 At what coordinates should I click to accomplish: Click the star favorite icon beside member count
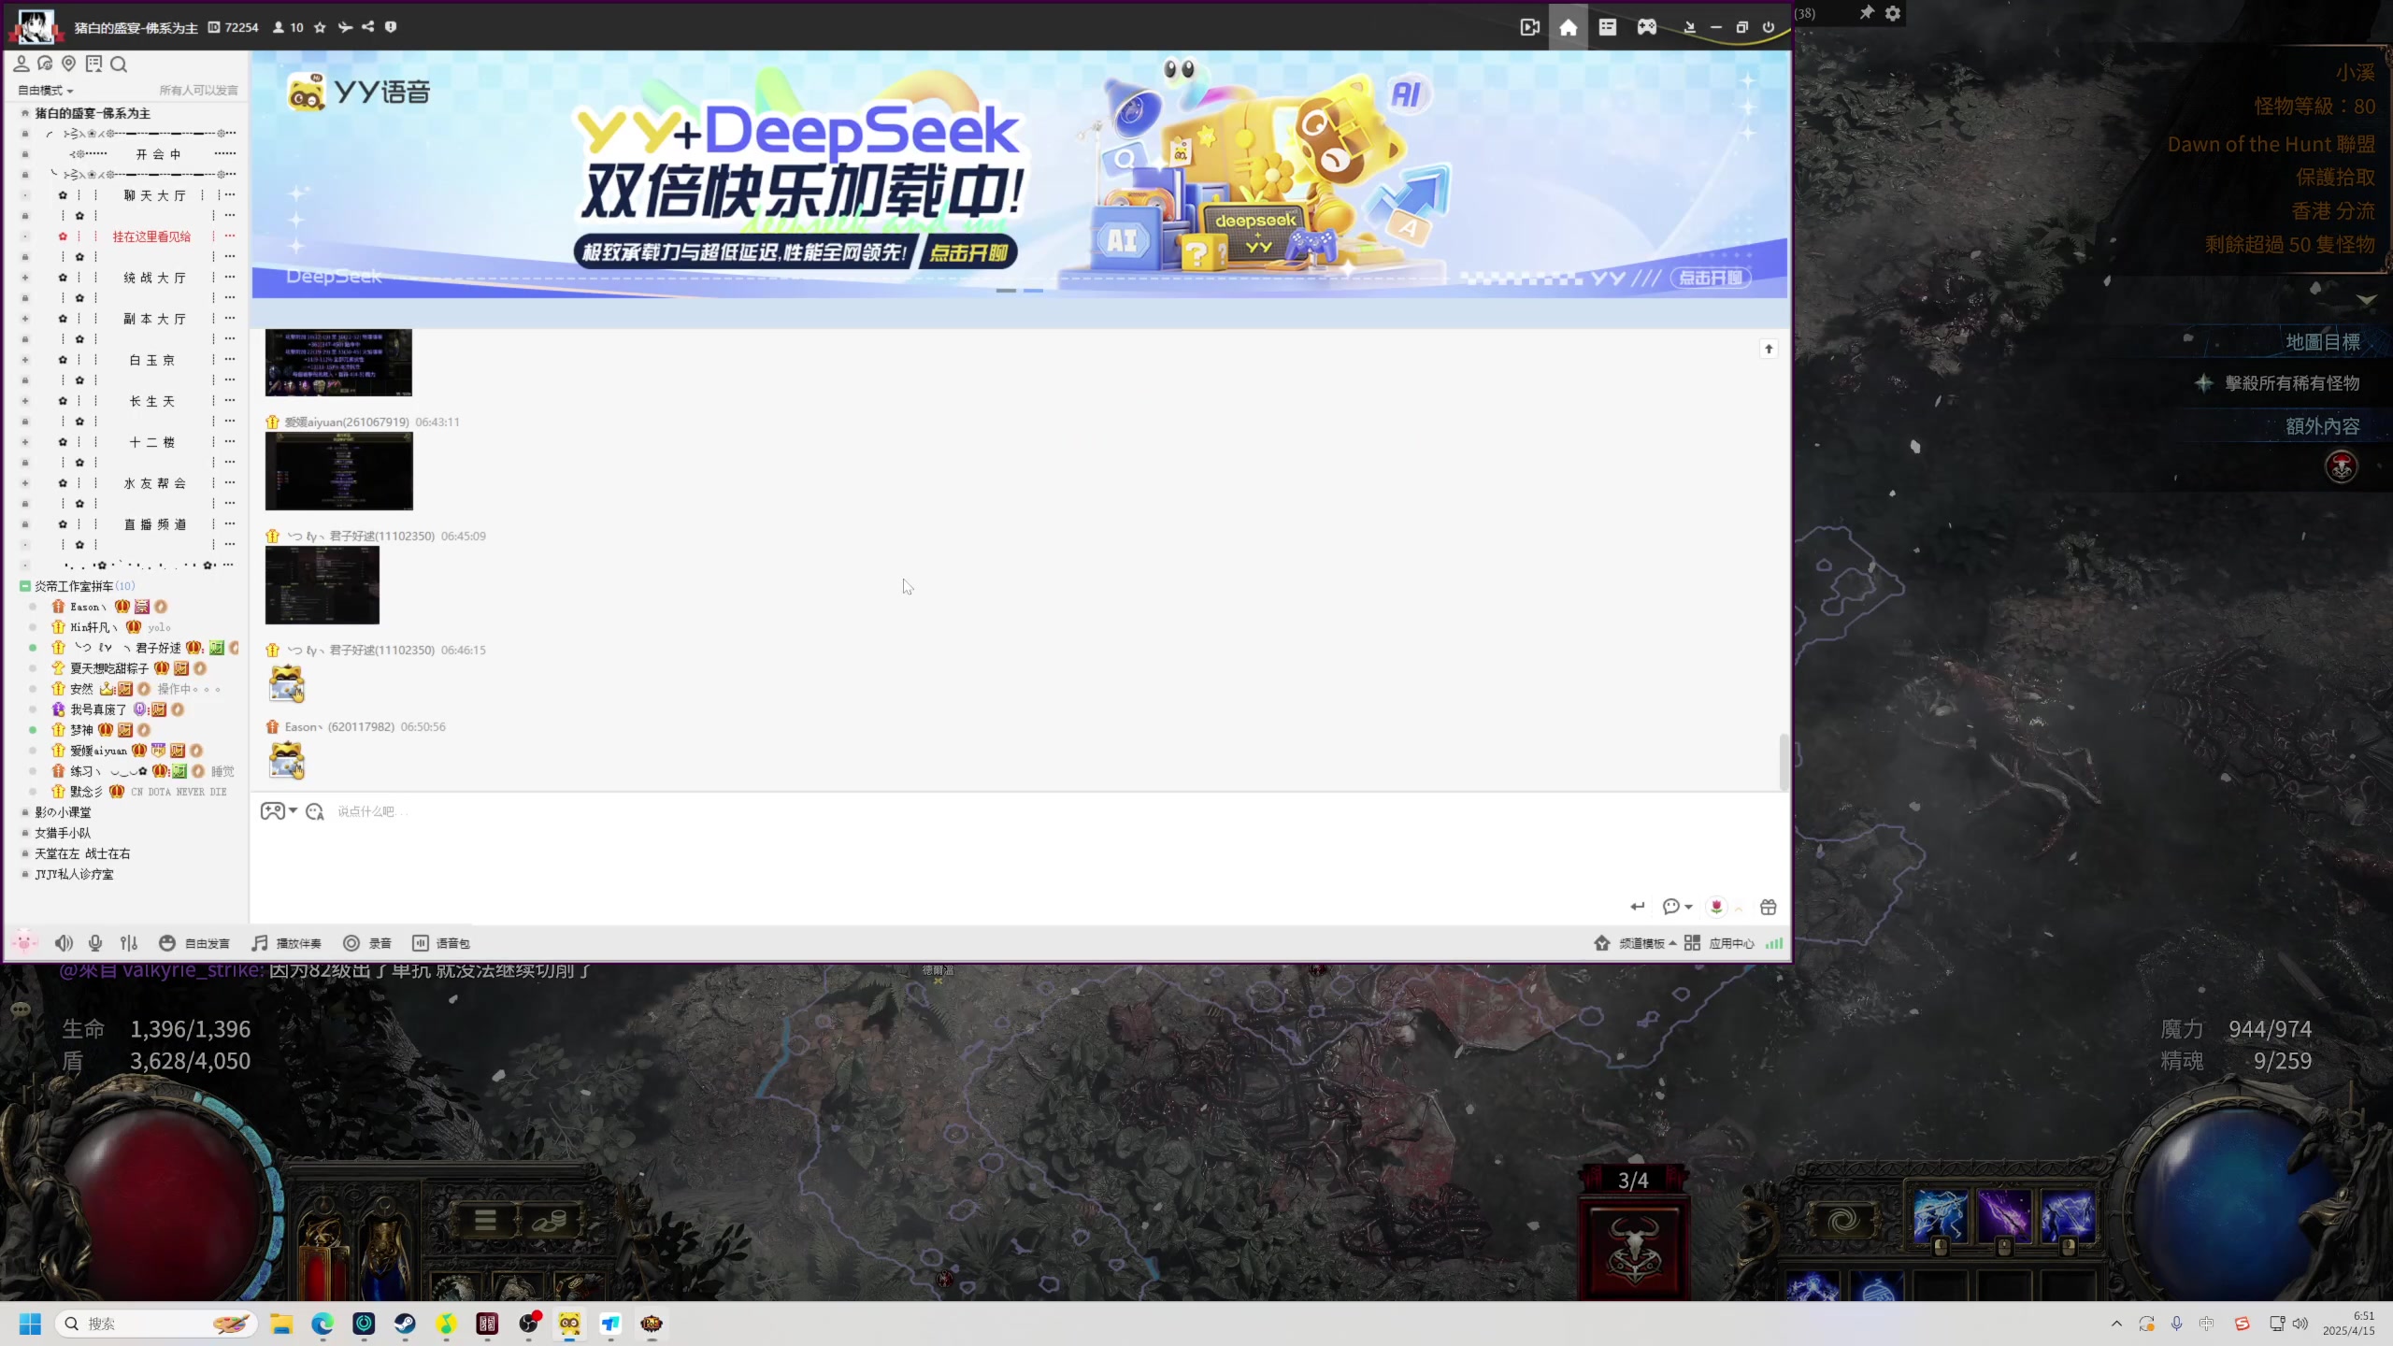click(320, 27)
